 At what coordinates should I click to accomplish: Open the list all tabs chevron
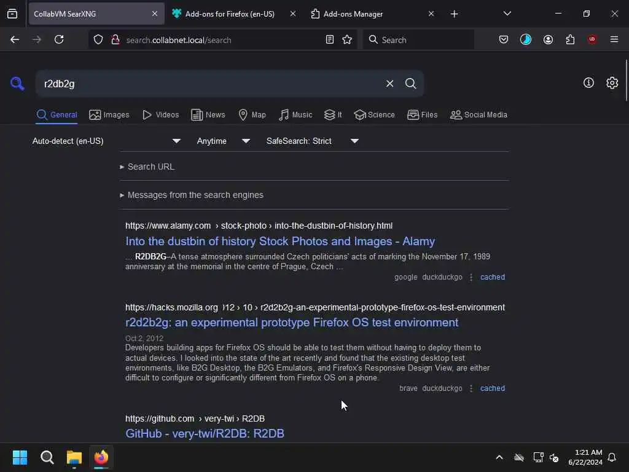coord(507,14)
